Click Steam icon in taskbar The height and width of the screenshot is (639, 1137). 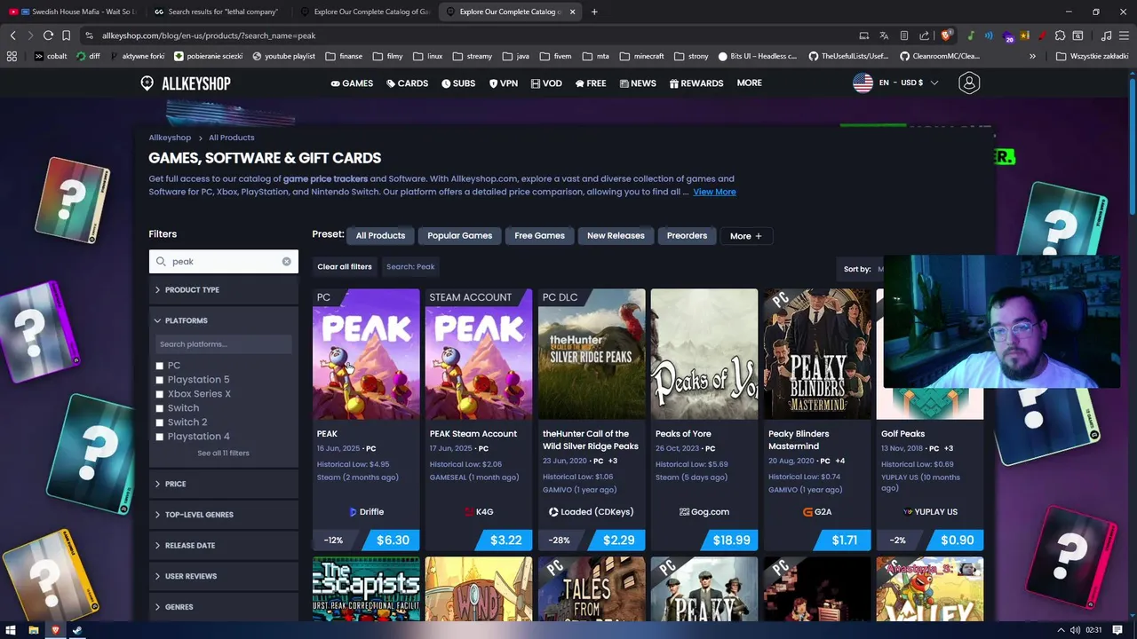77,630
